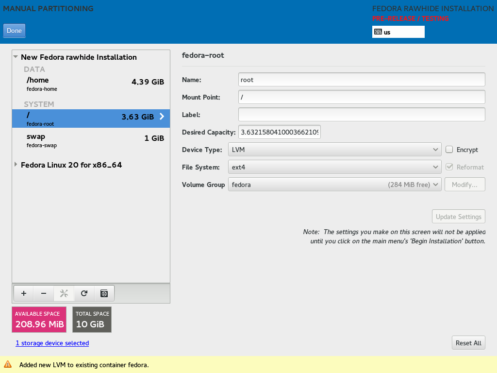Open the configure mount point tools icon
The height and width of the screenshot is (373, 497).
(x=64, y=293)
